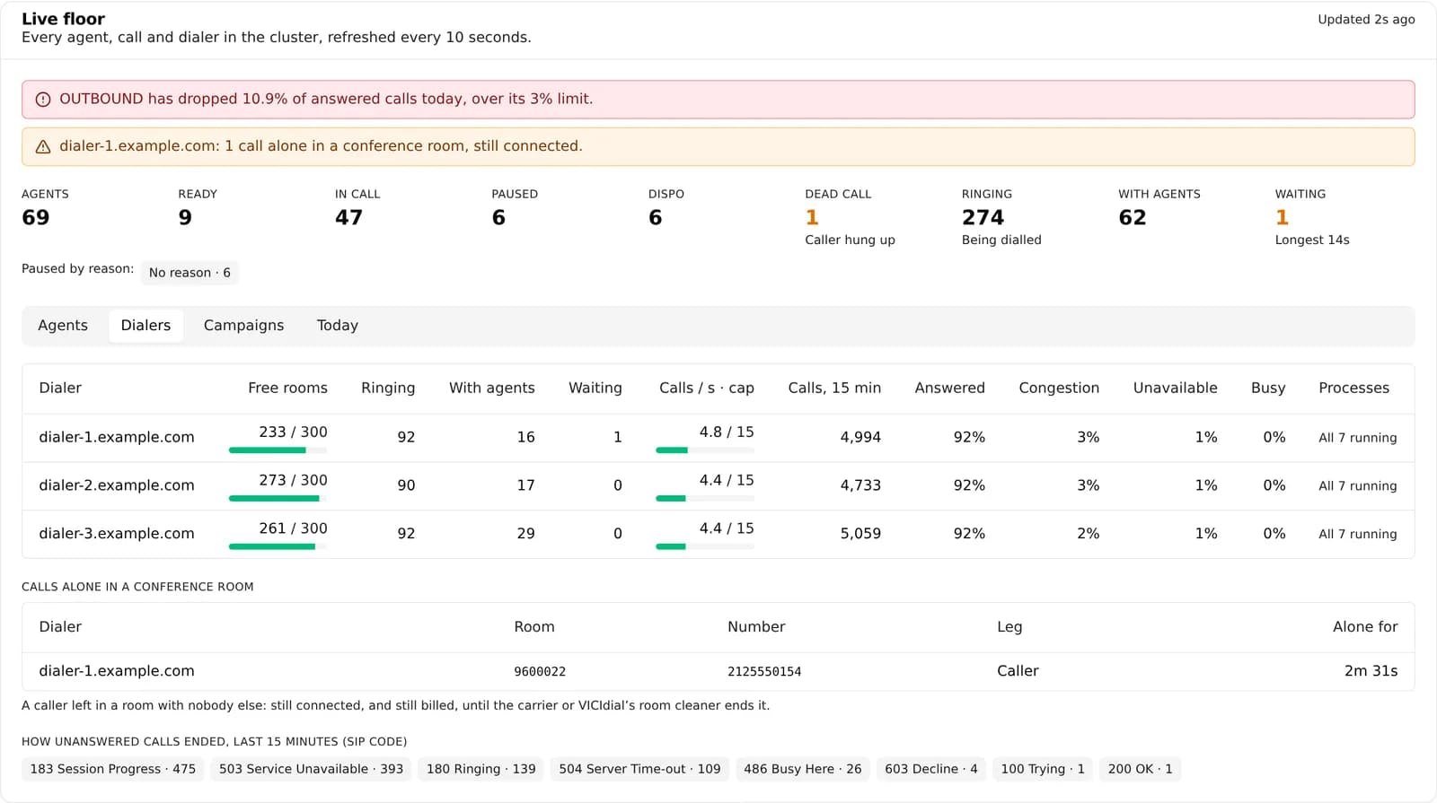Click dialer-3.example.com in the Dialers table

click(x=117, y=534)
